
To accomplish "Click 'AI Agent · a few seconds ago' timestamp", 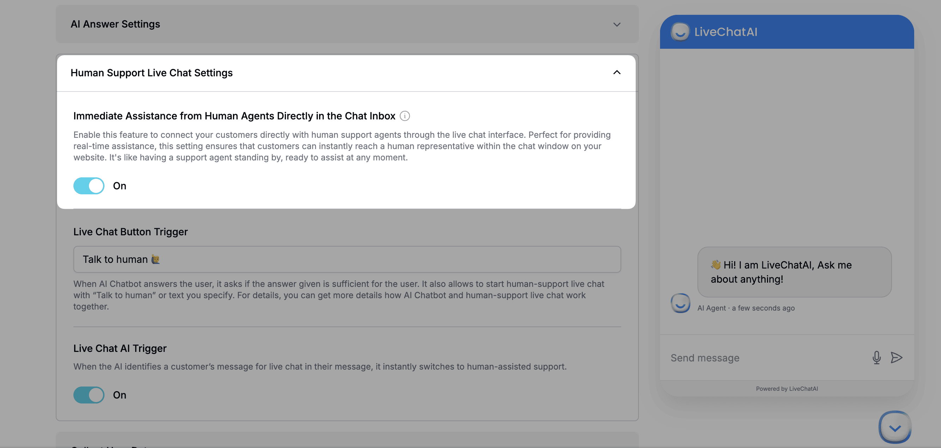I will pyautogui.click(x=746, y=308).
